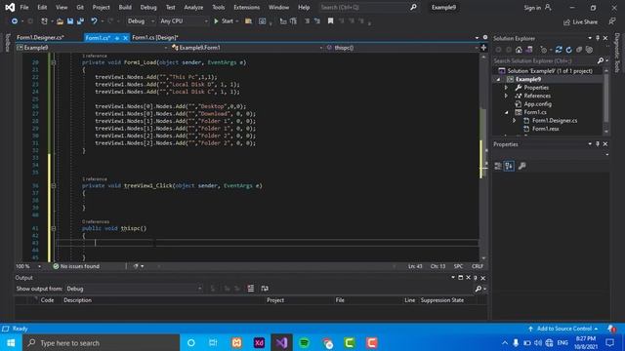Click the Solution Explorer Home icon

[x=519, y=50]
